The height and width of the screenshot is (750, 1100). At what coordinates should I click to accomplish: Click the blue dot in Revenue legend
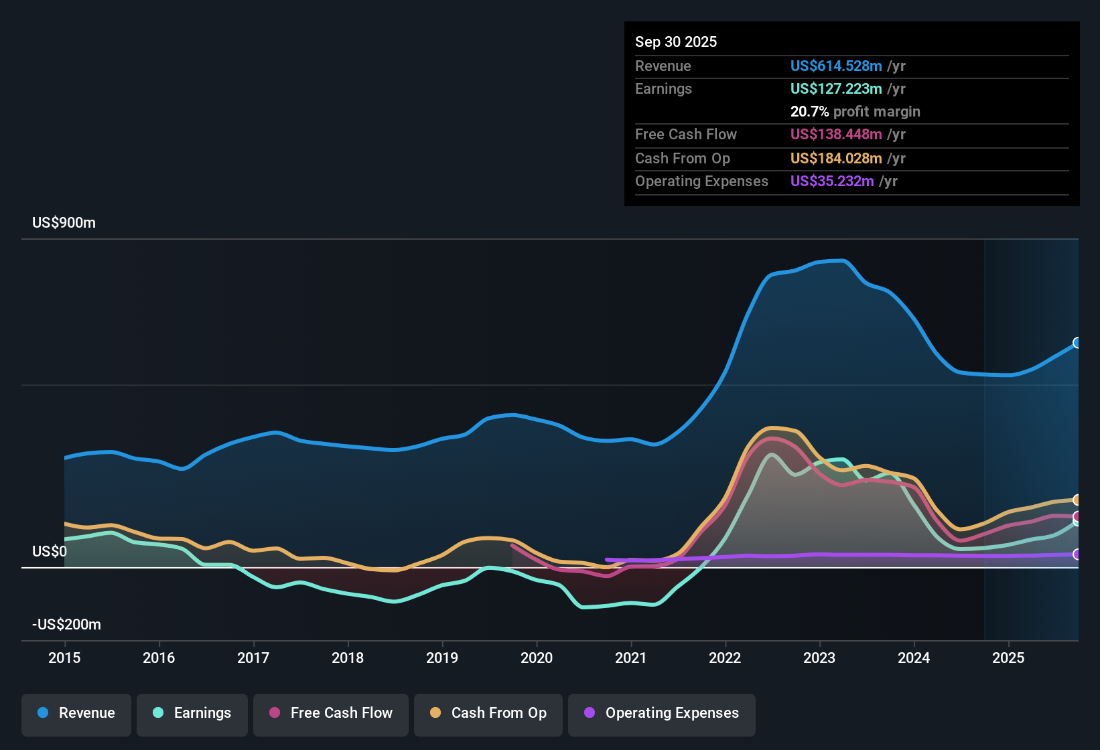[43, 712]
